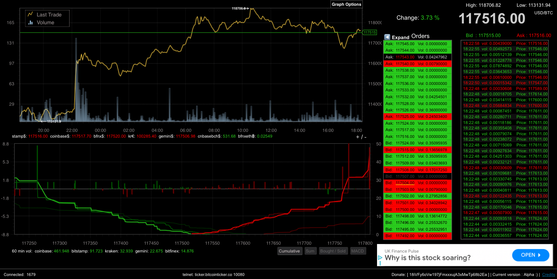Click the stamp$ 117516.00 price

click(38, 136)
